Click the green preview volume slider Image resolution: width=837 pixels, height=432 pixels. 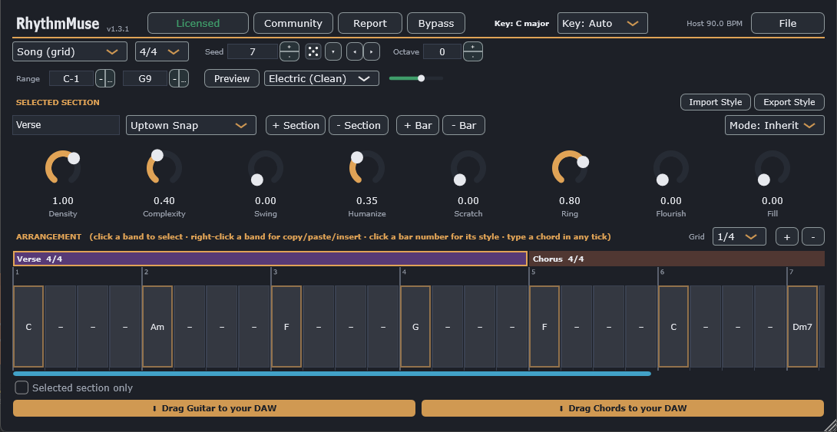tap(416, 78)
